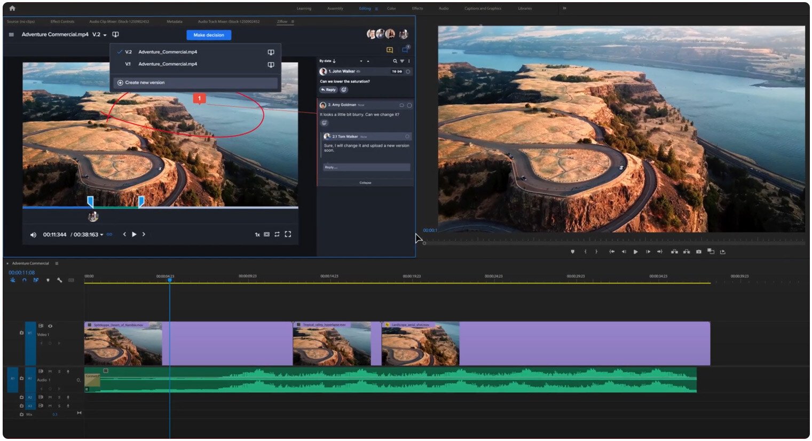Mute the Audio 1 track
The image size is (812, 441).
[50, 372]
